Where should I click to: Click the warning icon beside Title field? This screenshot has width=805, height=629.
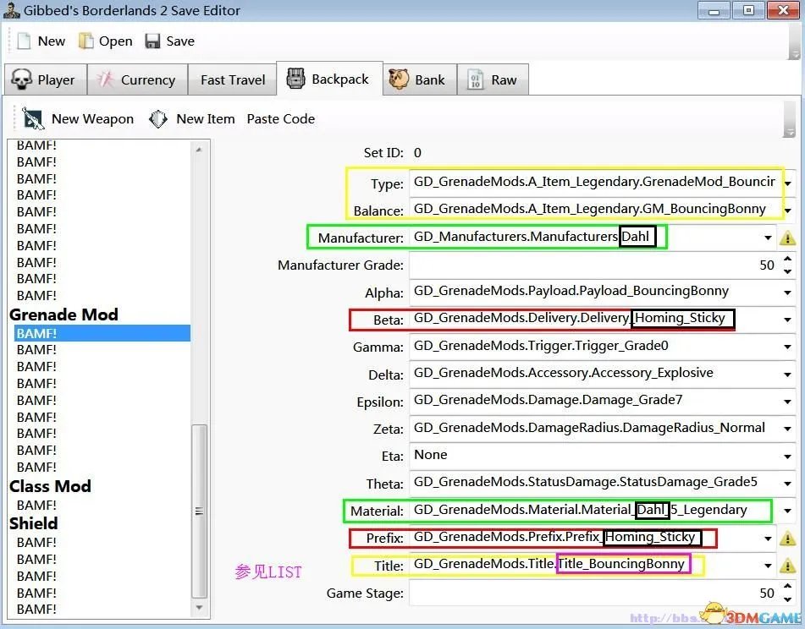786,566
